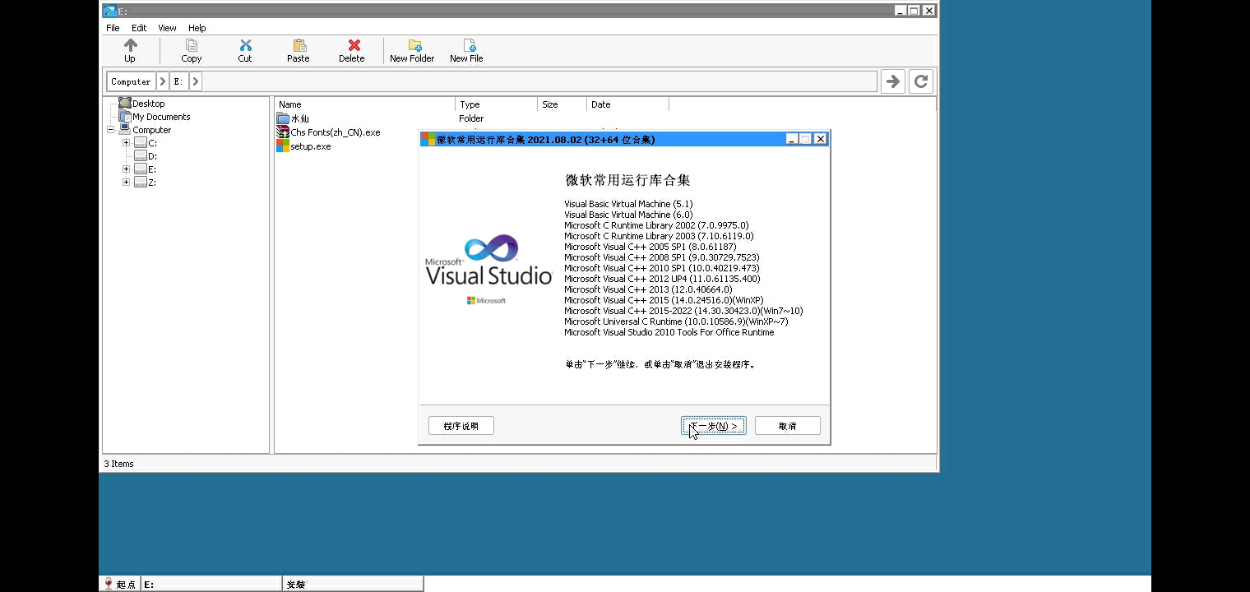Open the View menu
The width and height of the screenshot is (1250, 592).
(x=167, y=28)
